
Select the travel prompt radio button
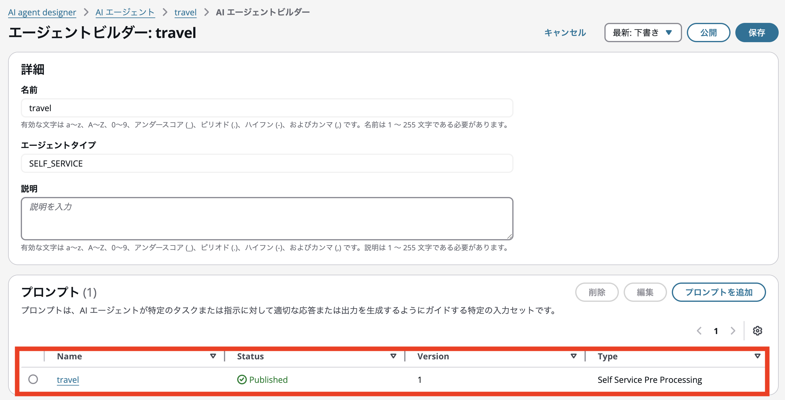33,379
